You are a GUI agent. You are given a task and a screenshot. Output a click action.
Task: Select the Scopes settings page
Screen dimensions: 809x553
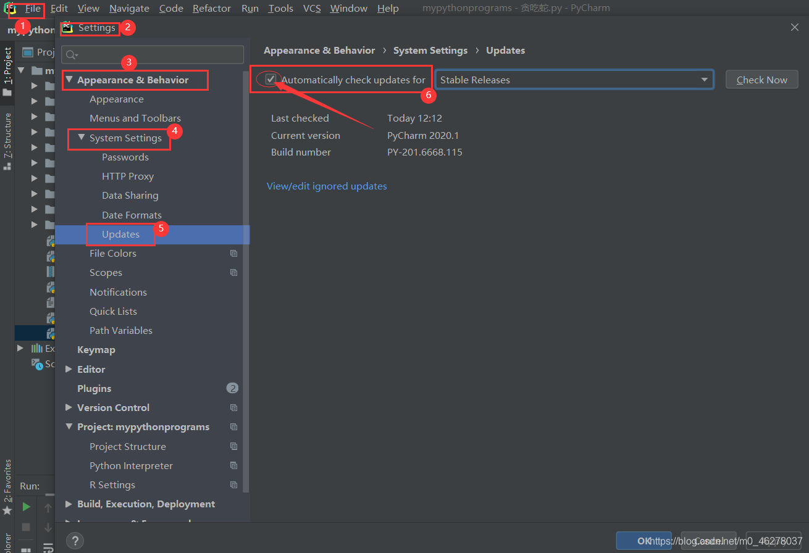tap(106, 272)
